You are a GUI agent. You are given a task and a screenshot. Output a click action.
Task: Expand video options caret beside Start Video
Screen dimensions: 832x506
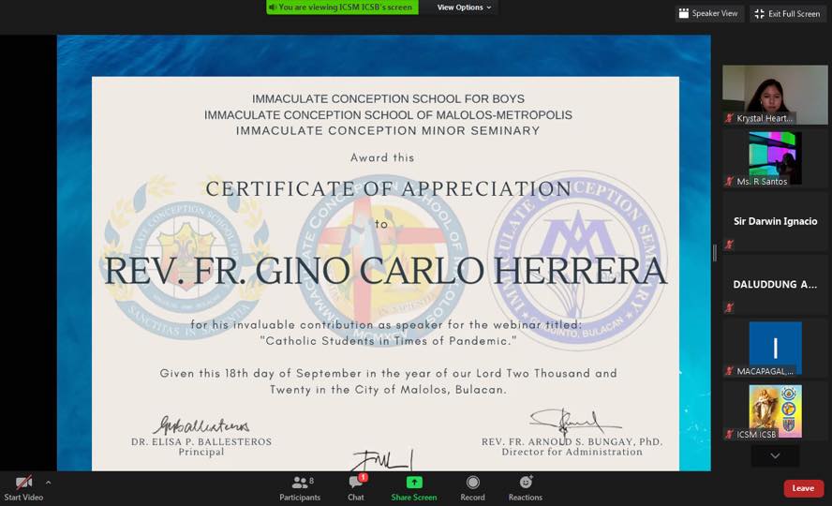(49, 483)
